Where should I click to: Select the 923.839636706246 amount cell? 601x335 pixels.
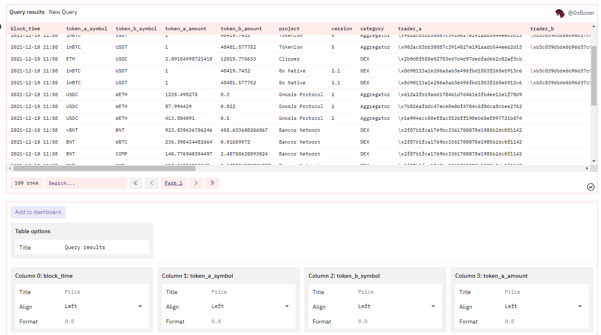(x=189, y=130)
